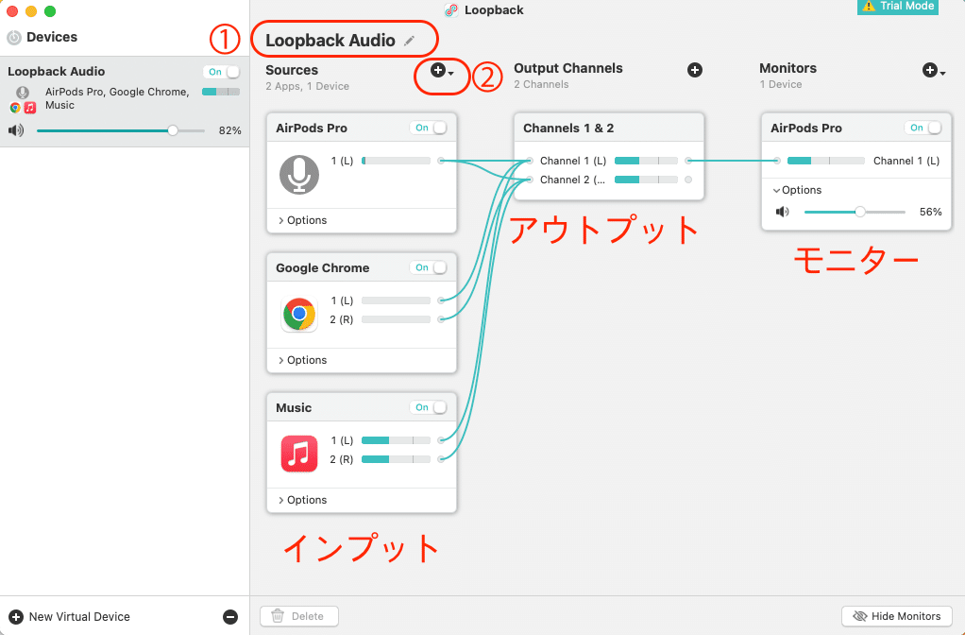965x635 pixels.
Task: Add a new output channel pair
Action: (x=695, y=70)
